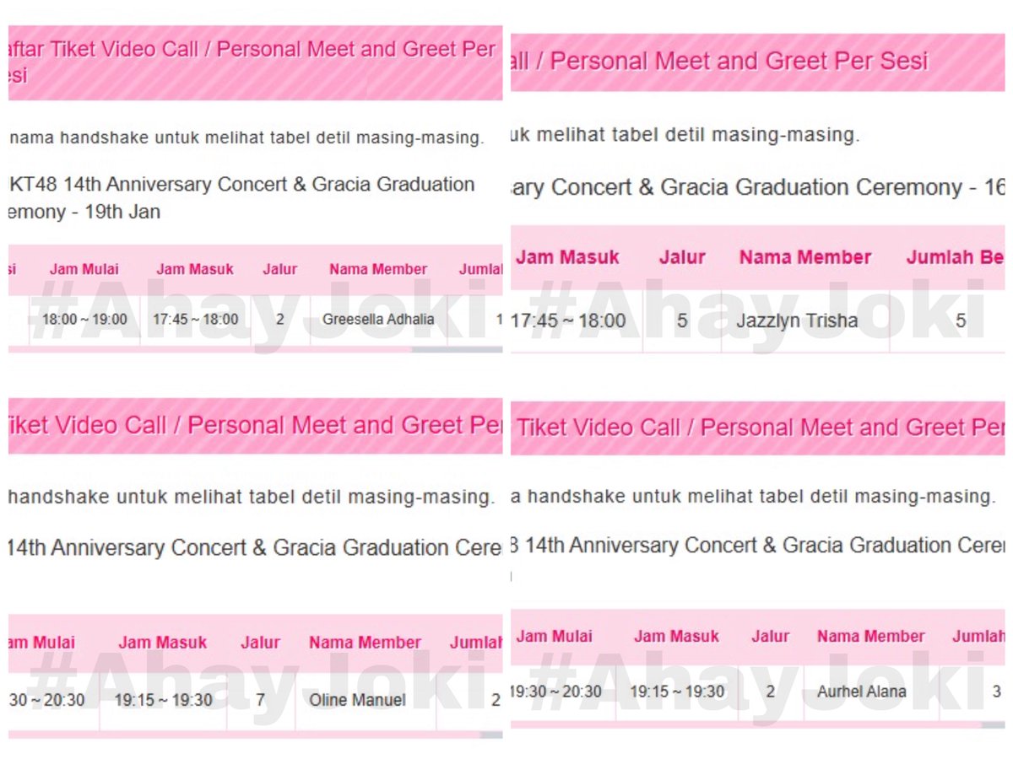Screen dimensions: 1013x759
Task: Click start time 19:30~20:30 in Aurhel Alana's row
Action: pyautogui.click(x=556, y=692)
